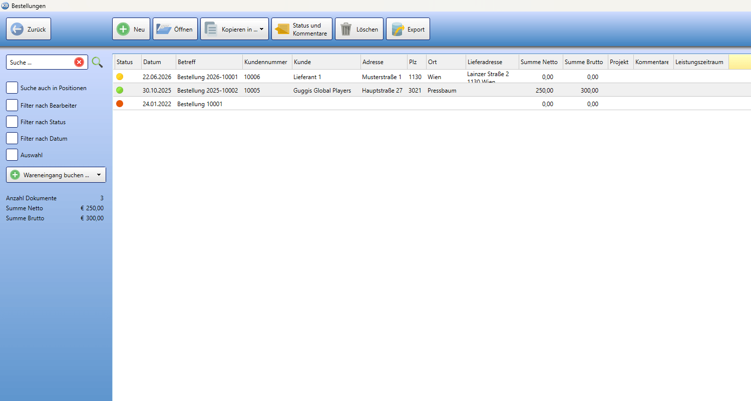Tick the Filter nach Bearbeiter checkbox
The width and height of the screenshot is (751, 401).
click(x=12, y=105)
